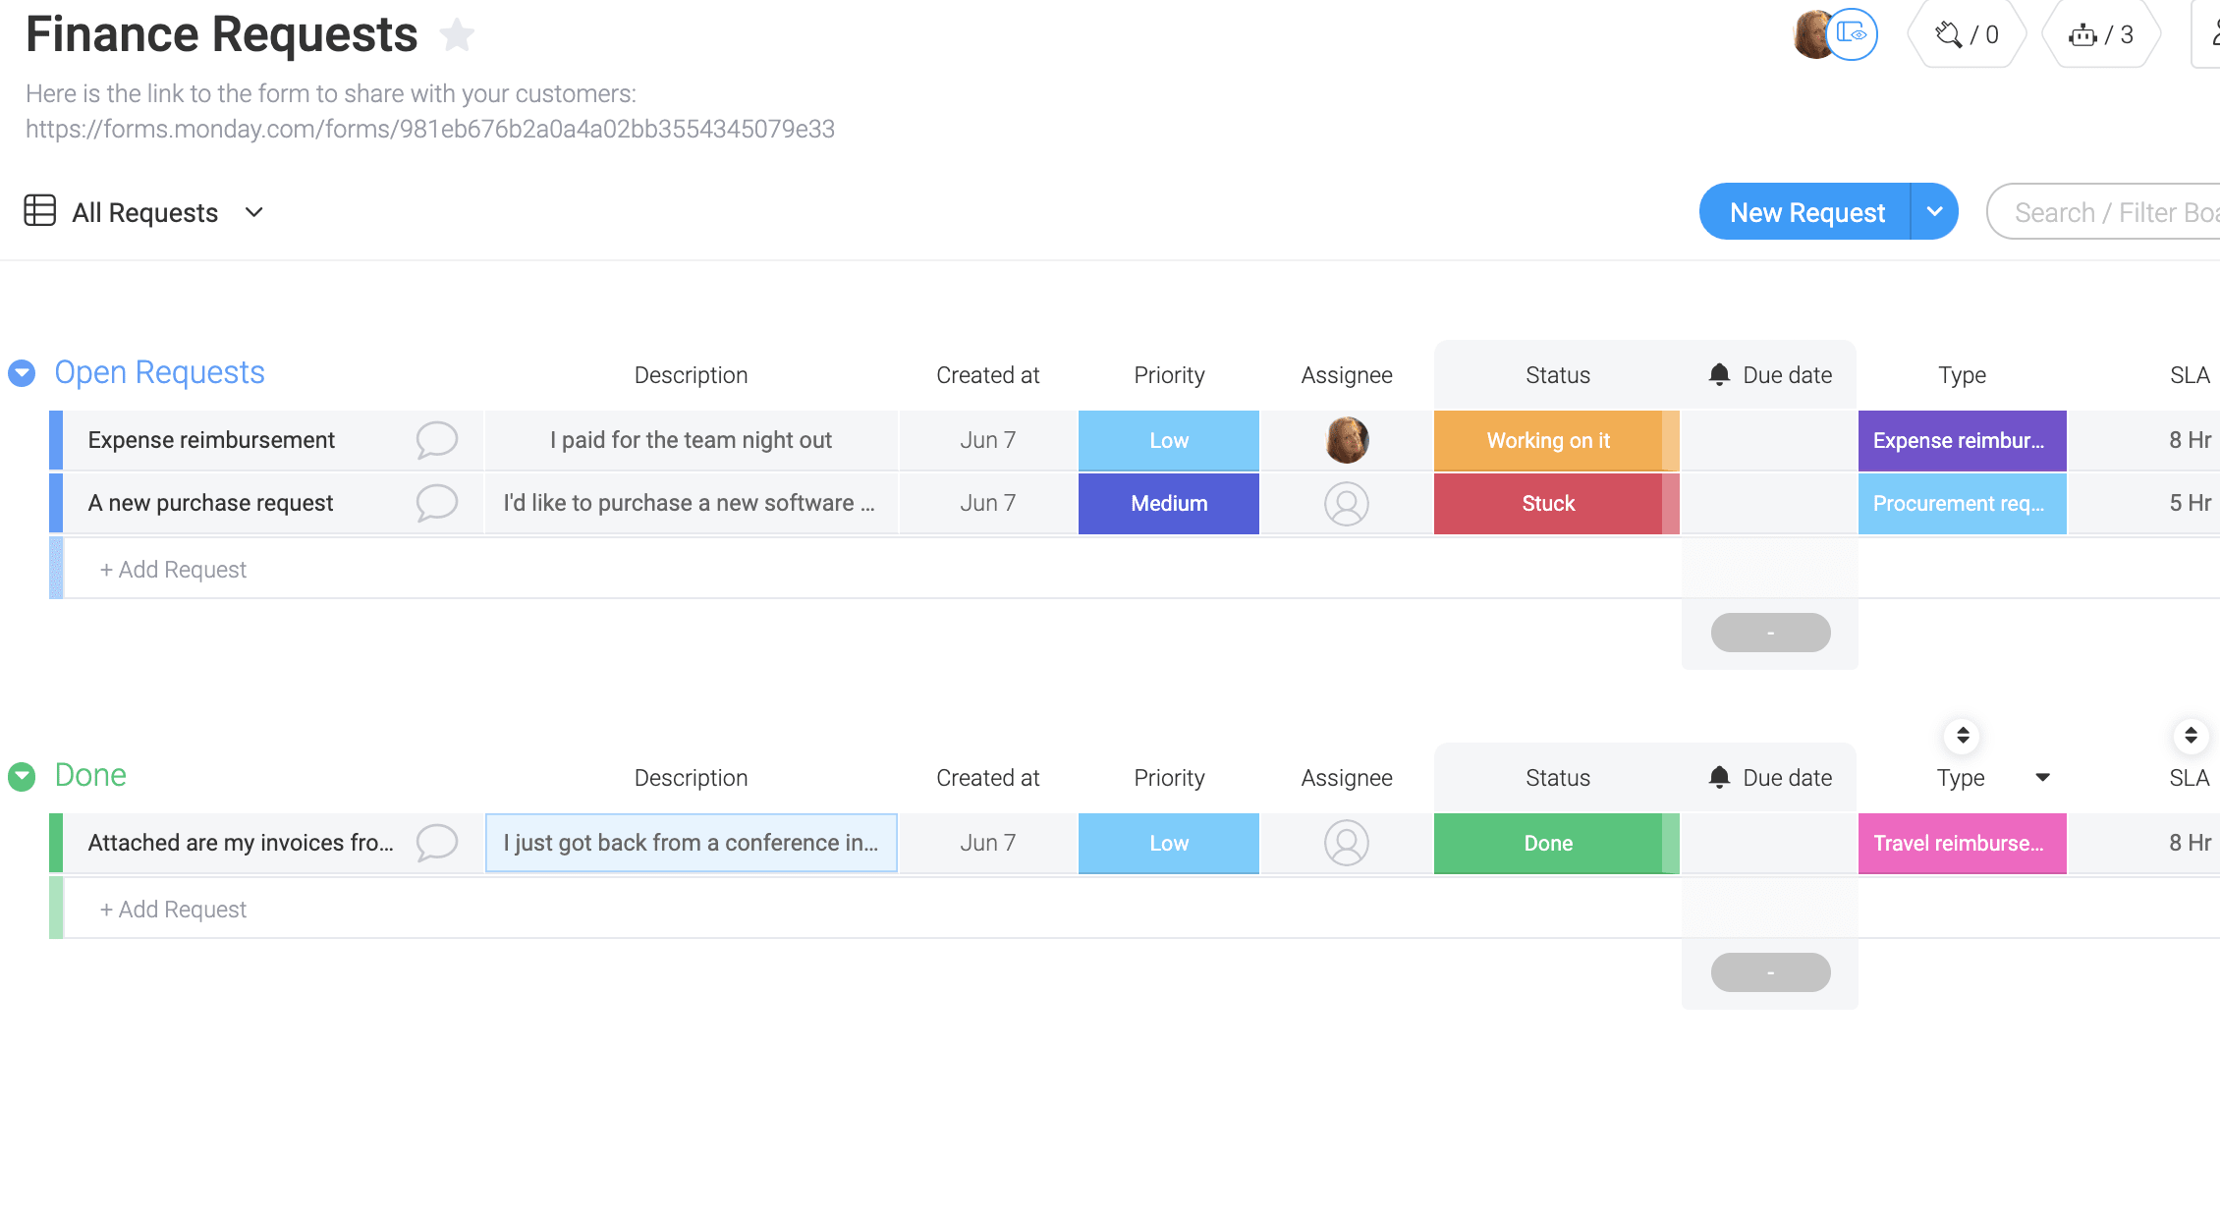Image resolution: width=2220 pixels, height=1216 pixels.
Task: Expand the All Requests view chevron
Action: click(253, 212)
